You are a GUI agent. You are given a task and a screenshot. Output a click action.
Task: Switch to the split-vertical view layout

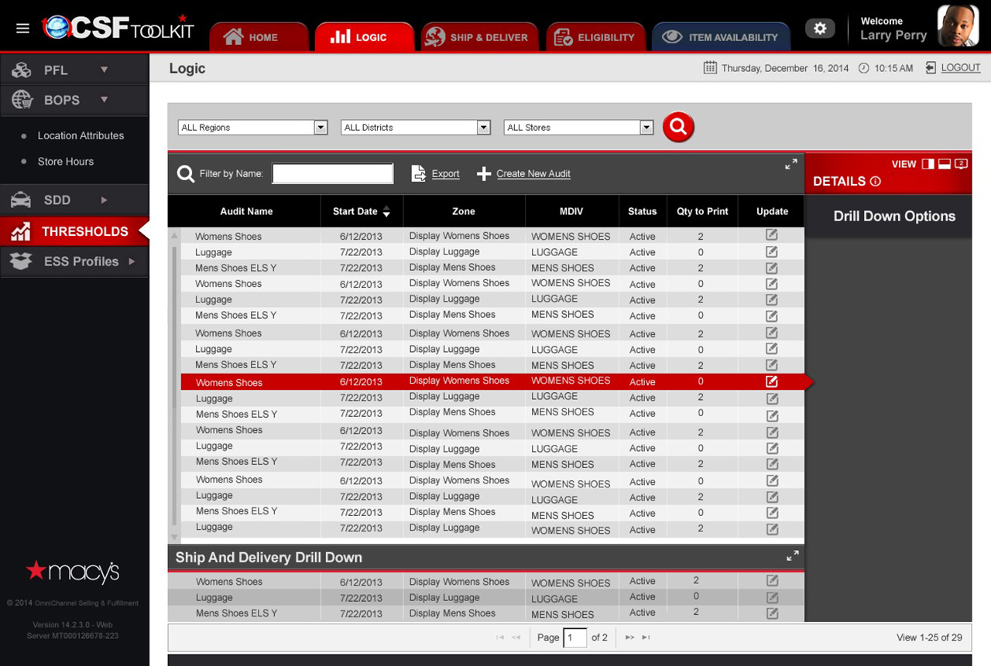click(928, 164)
